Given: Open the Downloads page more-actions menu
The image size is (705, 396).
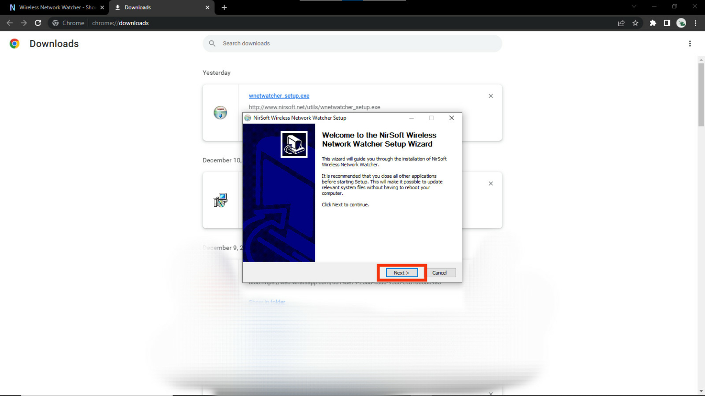Looking at the screenshot, I should [x=690, y=44].
